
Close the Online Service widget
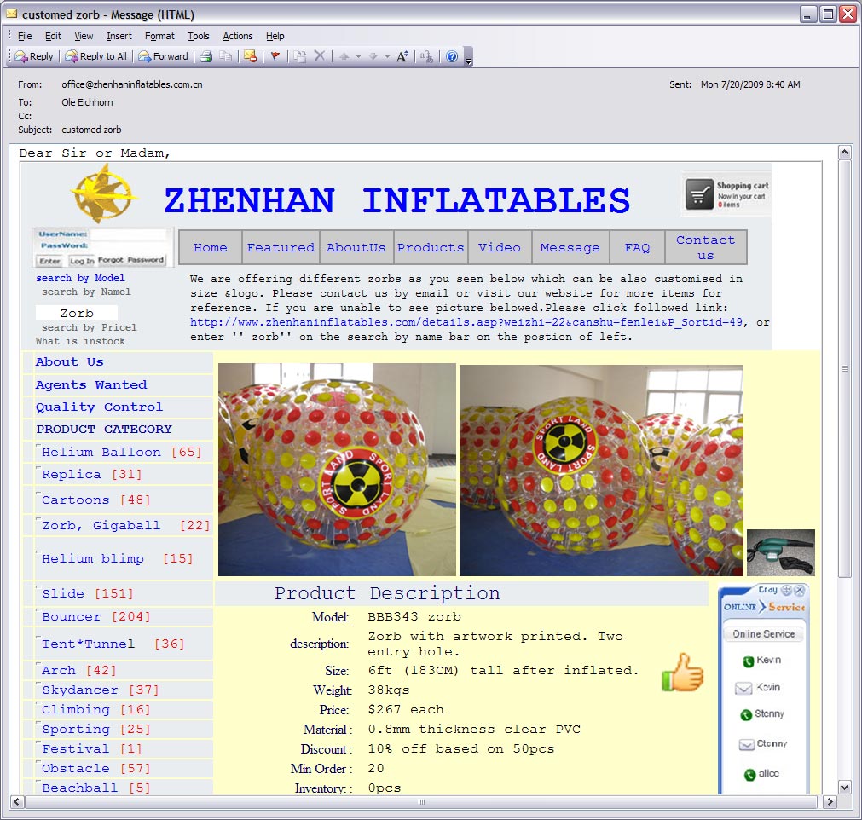point(799,590)
